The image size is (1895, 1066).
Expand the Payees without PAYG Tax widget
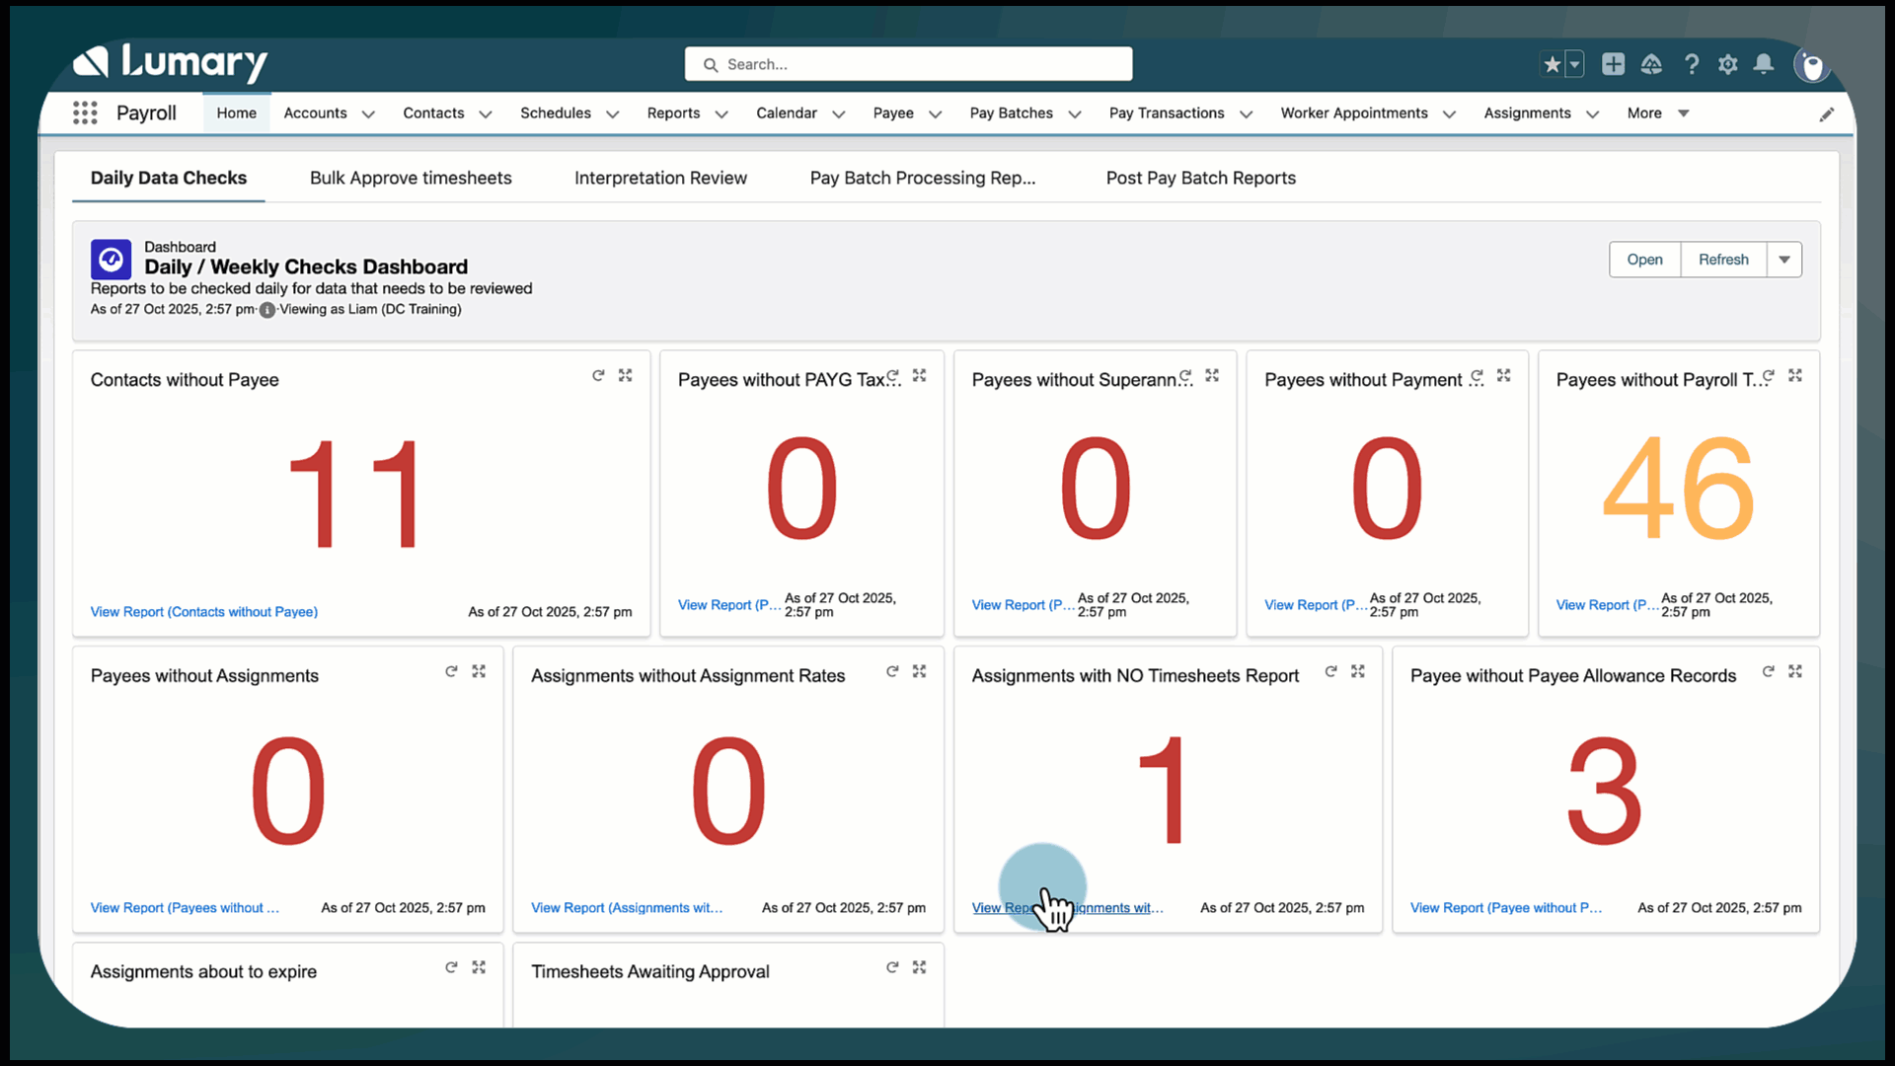(919, 375)
